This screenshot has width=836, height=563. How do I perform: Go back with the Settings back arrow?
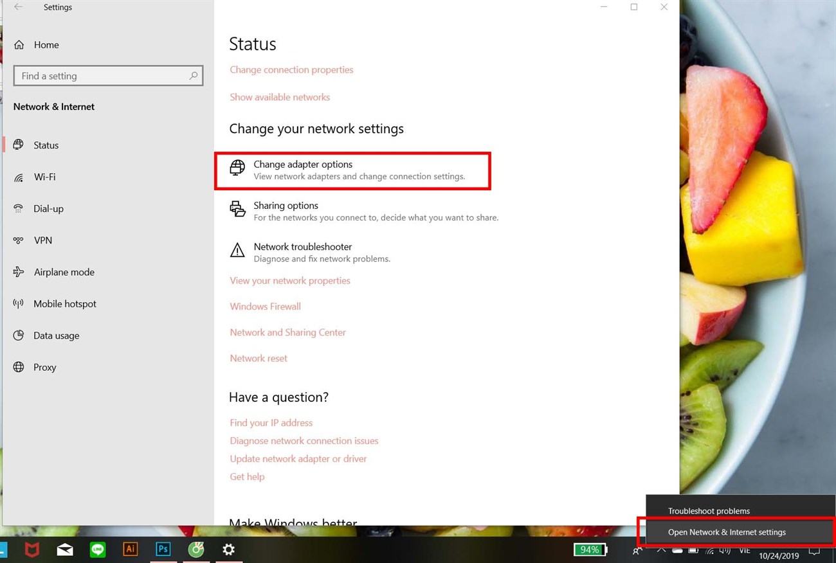point(19,7)
